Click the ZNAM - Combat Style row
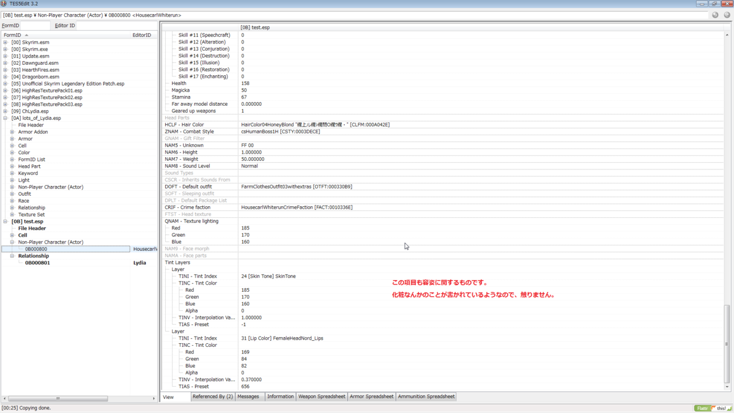This screenshot has width=734, height=413. [x=442, y=132]
